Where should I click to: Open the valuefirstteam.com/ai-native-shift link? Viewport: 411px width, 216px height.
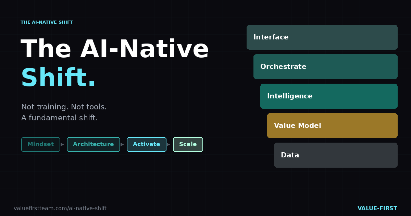(x=60, y=208)
